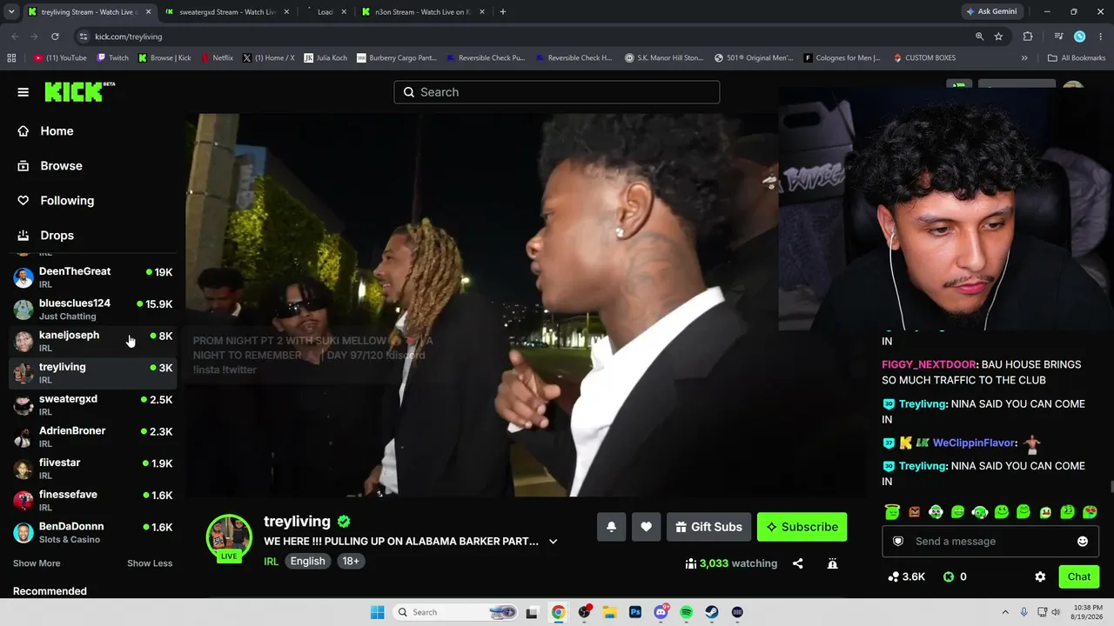Open BenDaDonnn channel in sidebar
The width and height of the screenshot is (1114, 626).
[92, 532]
